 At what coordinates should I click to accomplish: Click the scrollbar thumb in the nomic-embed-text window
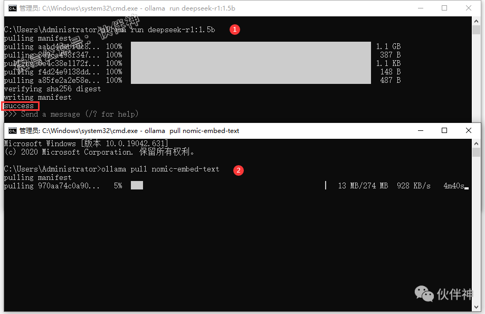click(477, 153)
